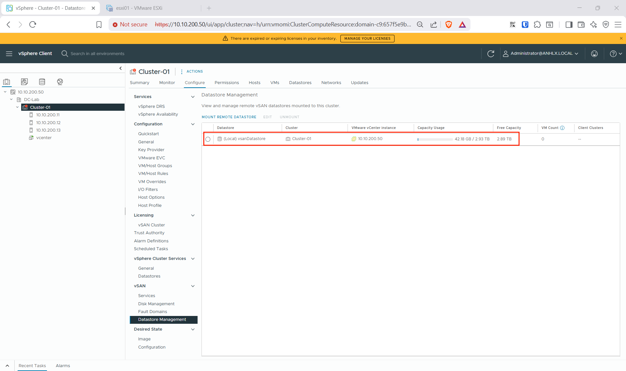Open the browser extensions puzzle icon
Viewport: 626px width, 371px height.
[x=537, y=24]
